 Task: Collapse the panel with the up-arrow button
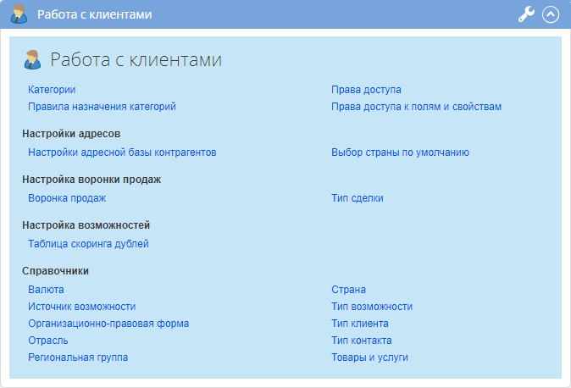[x=551, y=14]
